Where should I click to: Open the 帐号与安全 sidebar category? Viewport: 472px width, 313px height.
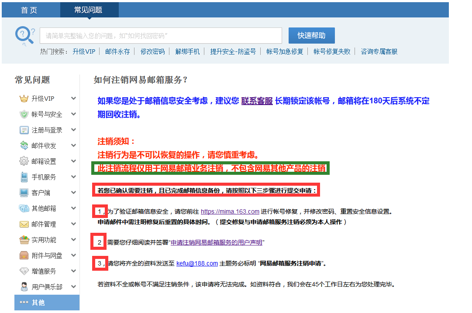click(x=47, y=114)
